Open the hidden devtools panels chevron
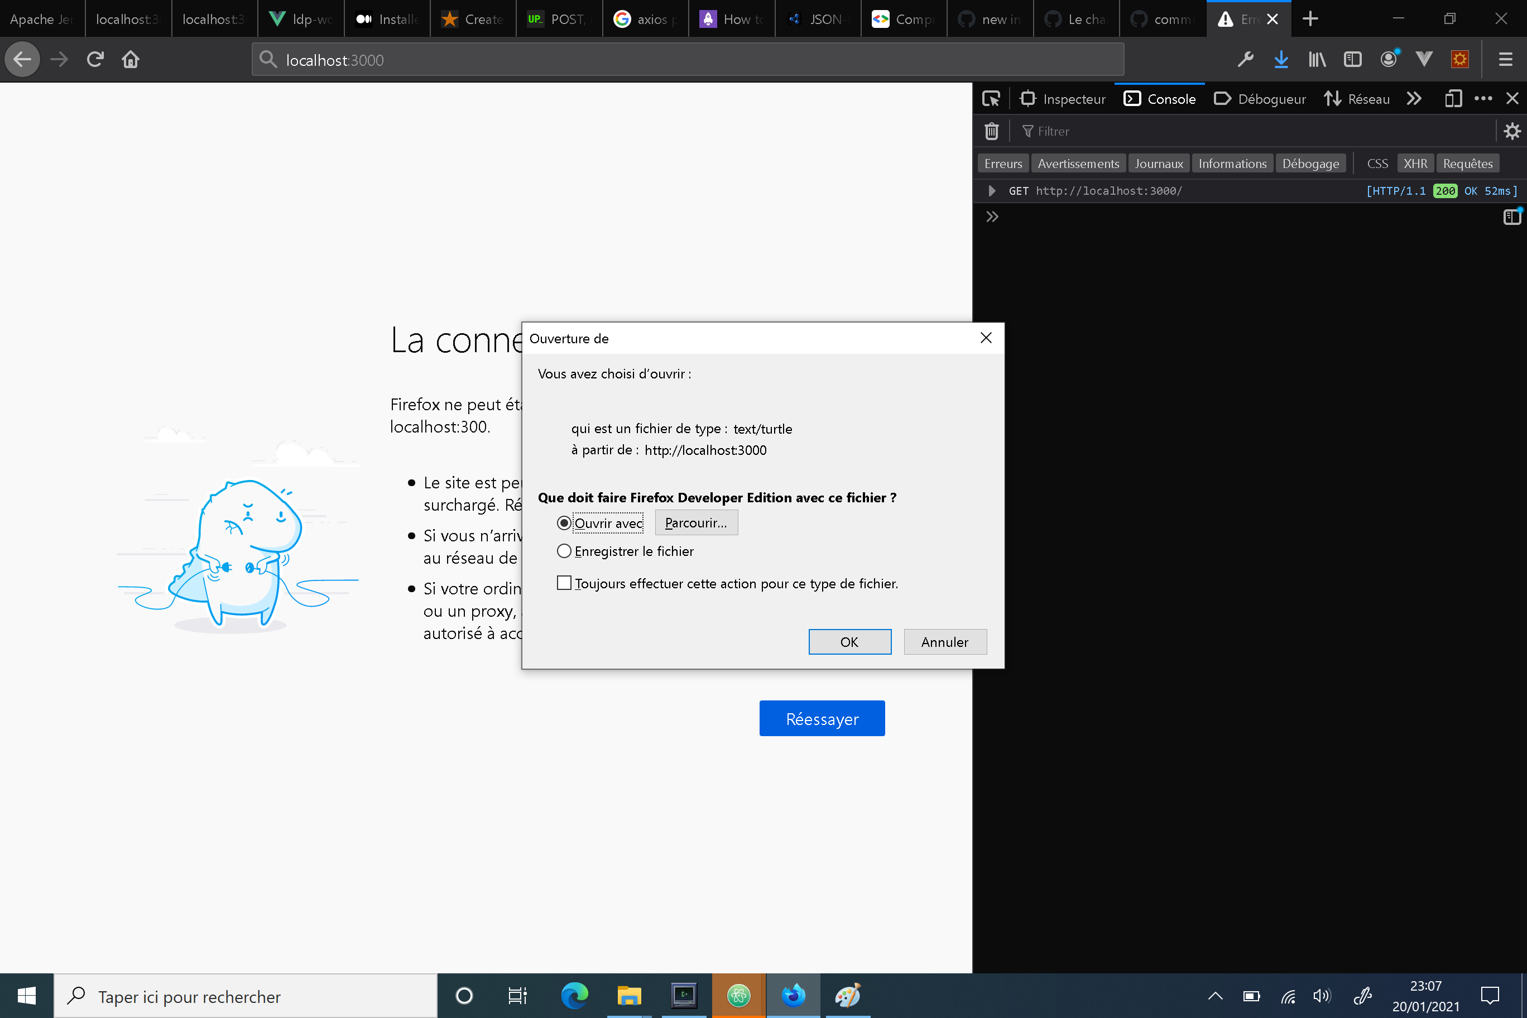 tap(1414, 98)
